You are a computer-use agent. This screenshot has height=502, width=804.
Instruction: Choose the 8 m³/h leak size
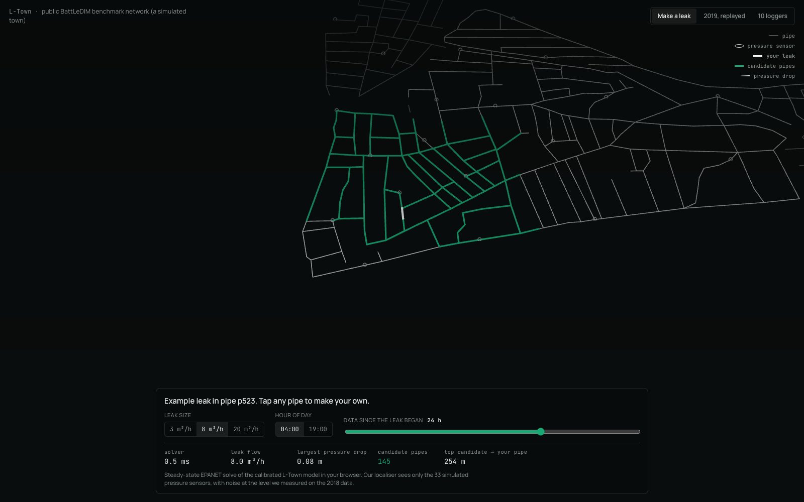point(212,429)
